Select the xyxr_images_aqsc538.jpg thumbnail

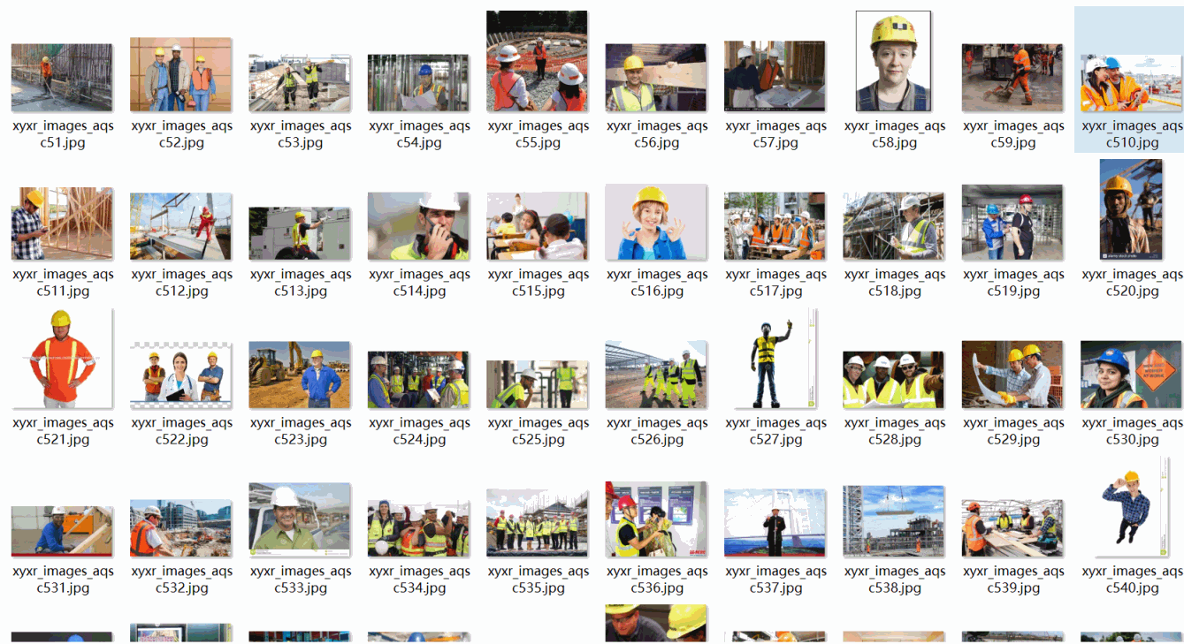[894, 520]
